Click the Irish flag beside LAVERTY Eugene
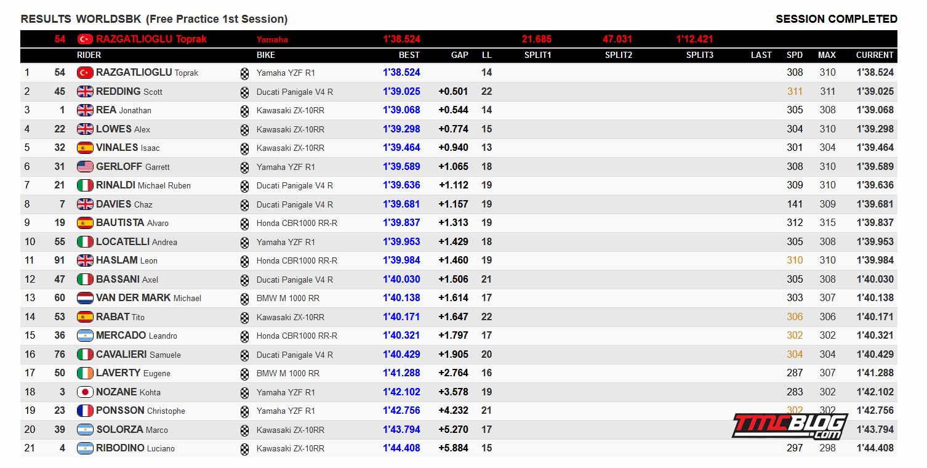The image size is (927, 468). [85, 373]
